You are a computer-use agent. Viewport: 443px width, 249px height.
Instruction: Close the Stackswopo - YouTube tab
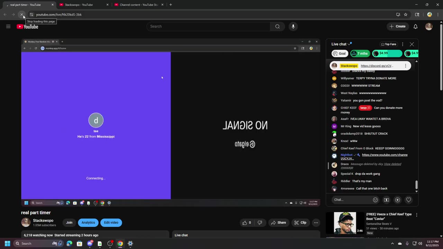pyautogui.click(x=107, y=5)
